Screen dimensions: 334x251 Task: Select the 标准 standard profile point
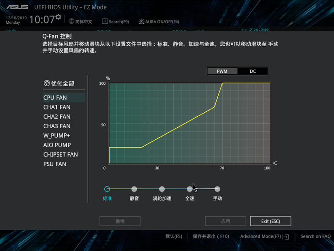pos(107,189)
